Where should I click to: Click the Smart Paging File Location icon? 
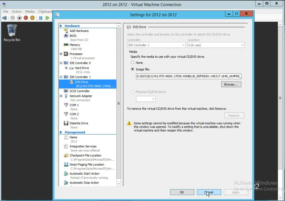(66, 165)
